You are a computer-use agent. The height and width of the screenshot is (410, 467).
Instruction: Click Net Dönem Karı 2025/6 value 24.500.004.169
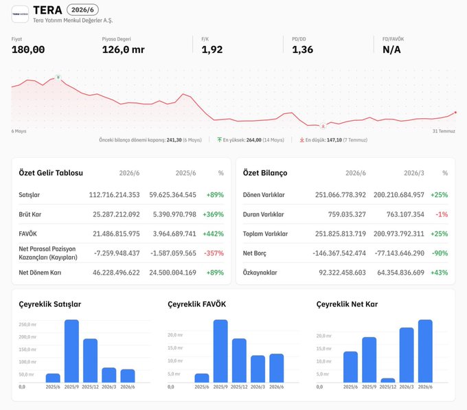coord(173,273)
